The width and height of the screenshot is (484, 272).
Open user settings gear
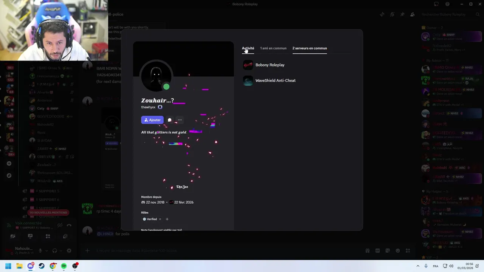click(x=69, y=250)
